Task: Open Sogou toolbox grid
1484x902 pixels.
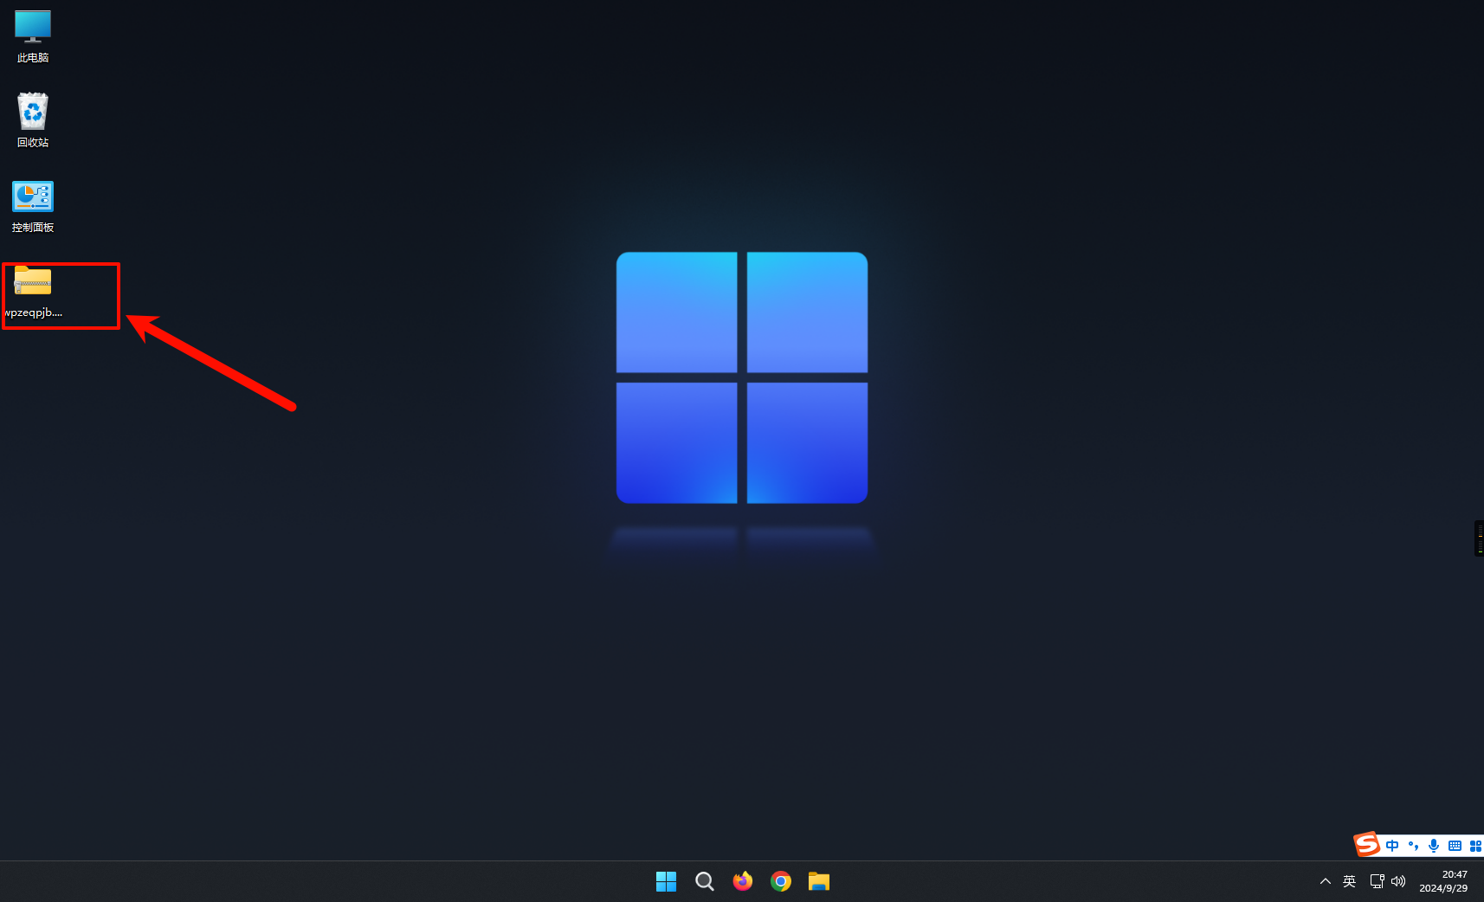Action: coord(1475,846)
